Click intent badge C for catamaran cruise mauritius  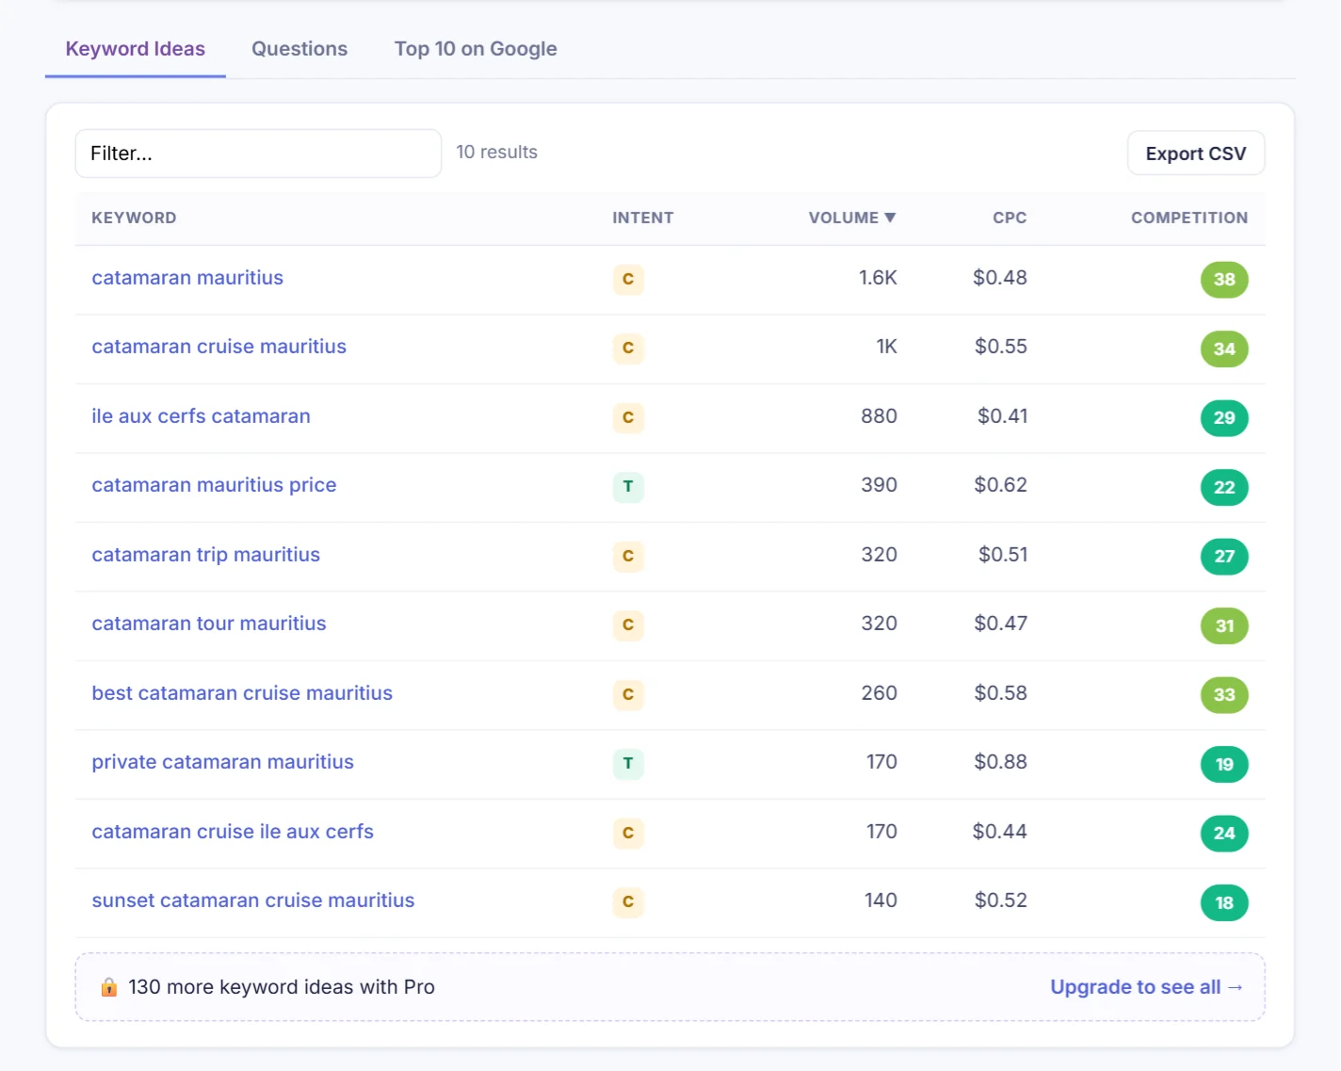click(628, 348)
